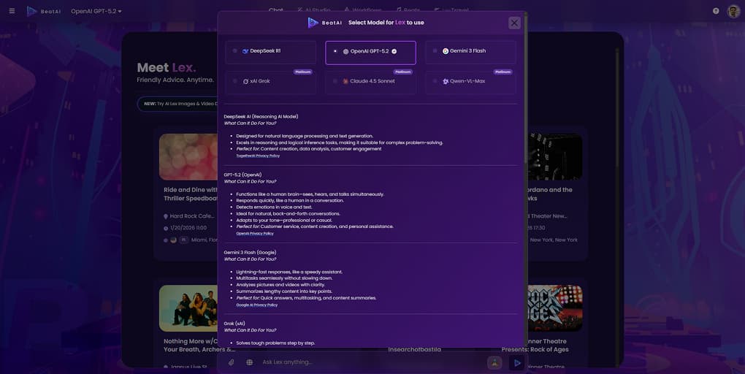The image size is (745, 374).
Task: Open the OpenAI Privacy Policy link
Action: tap(254, 234)
